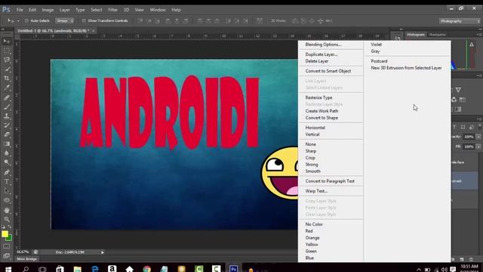Open the layer Fill slider dropdown
483x272 pixels.
[x=478, y=147]
